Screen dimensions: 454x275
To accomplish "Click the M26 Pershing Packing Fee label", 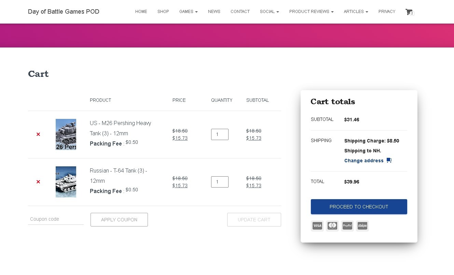I will (x=106, y=144).
